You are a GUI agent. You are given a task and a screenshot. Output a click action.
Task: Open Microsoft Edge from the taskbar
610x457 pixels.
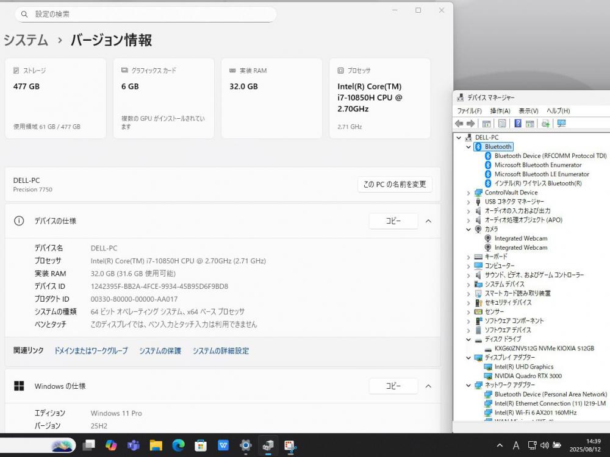(x=178, y=445)
